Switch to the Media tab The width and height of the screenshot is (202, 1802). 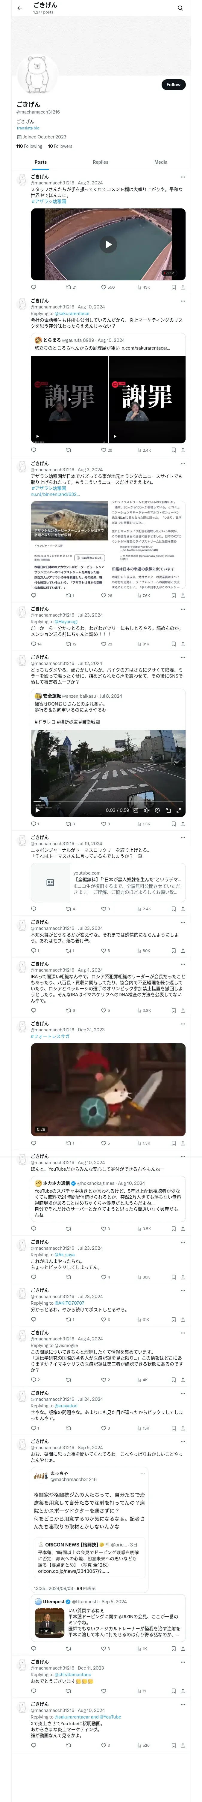[x=161, y=162]
